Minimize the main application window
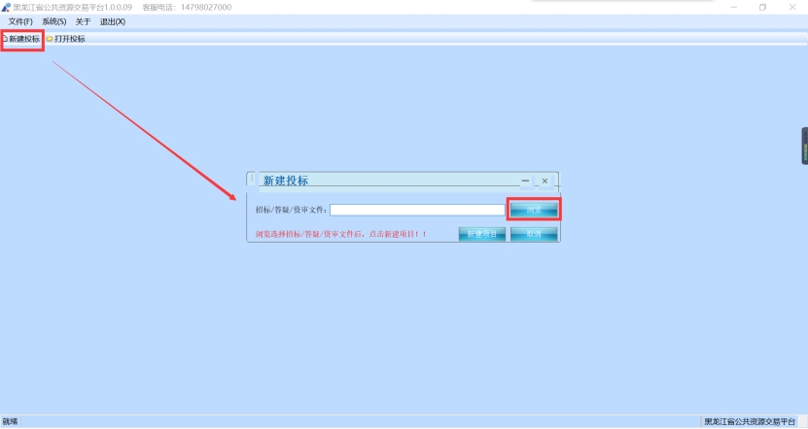This screenshot has height=429, width=808. pos(732,7)
